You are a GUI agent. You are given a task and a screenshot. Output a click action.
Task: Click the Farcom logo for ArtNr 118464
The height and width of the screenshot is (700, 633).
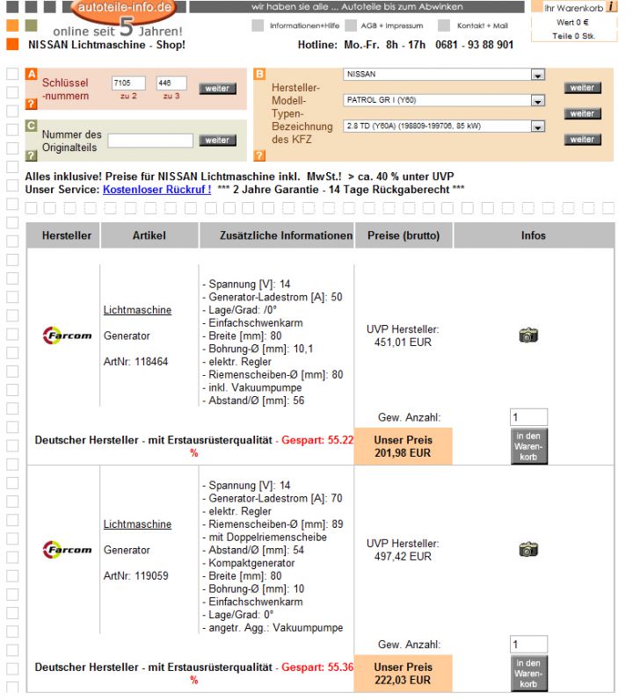[67, 336]
